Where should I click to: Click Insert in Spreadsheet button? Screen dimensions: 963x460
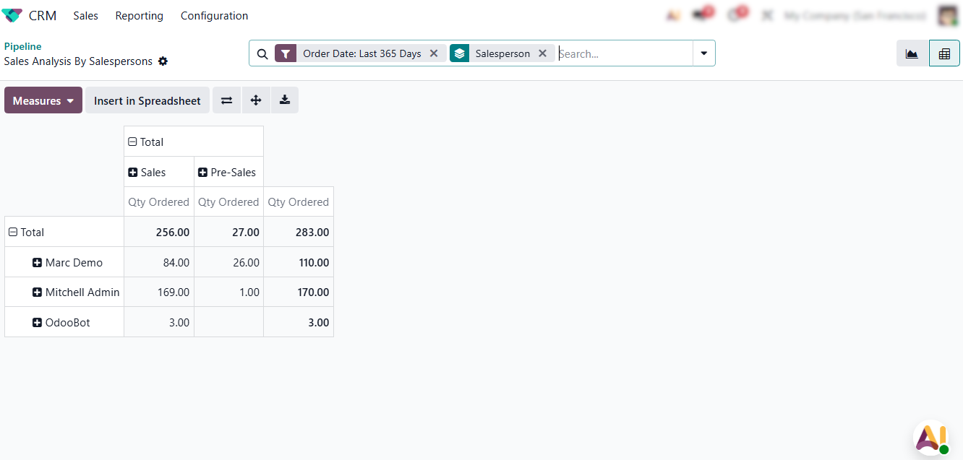[x=147, y=100]
